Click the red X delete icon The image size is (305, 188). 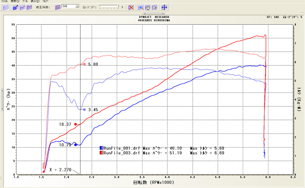tap(131, 7)
